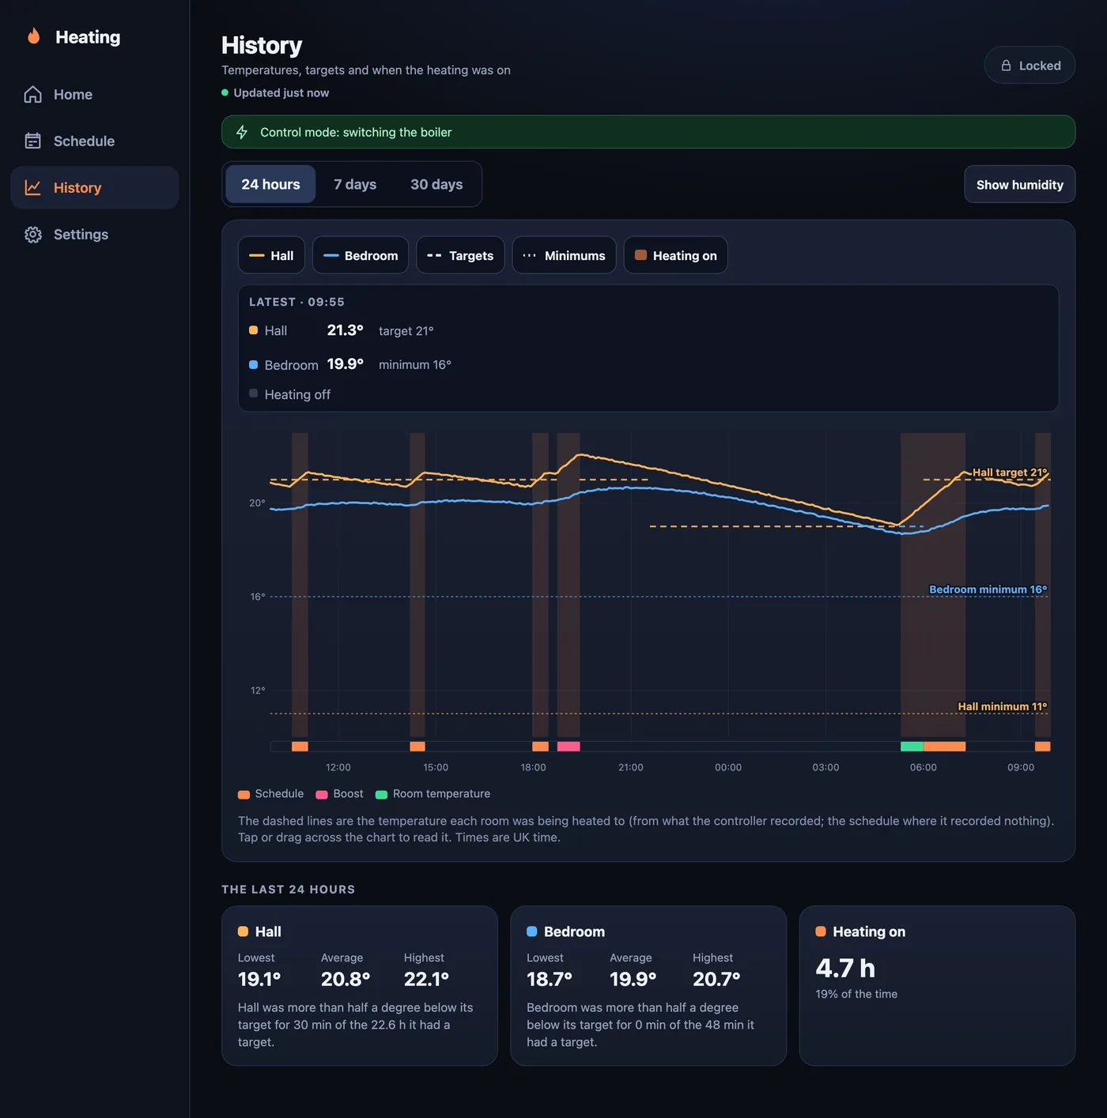Click the lightning bolt control mode icon
Image resolution: width=1107 pixels, height=1118 pixels.
242,132
